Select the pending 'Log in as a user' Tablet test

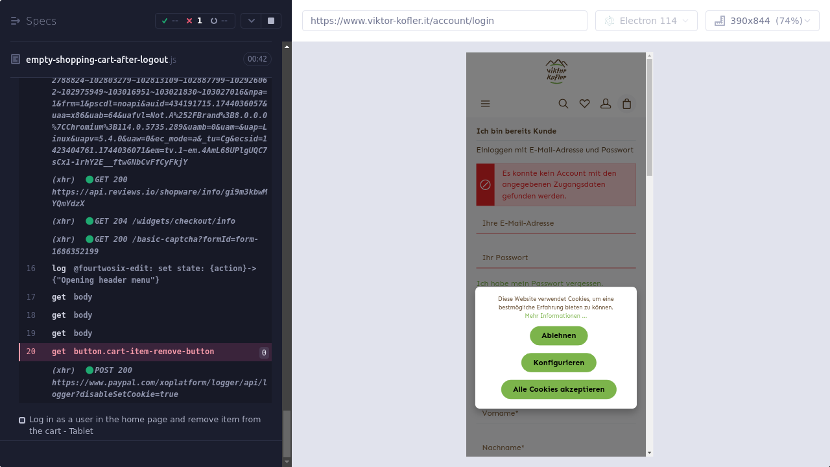[x=145, y=425]
